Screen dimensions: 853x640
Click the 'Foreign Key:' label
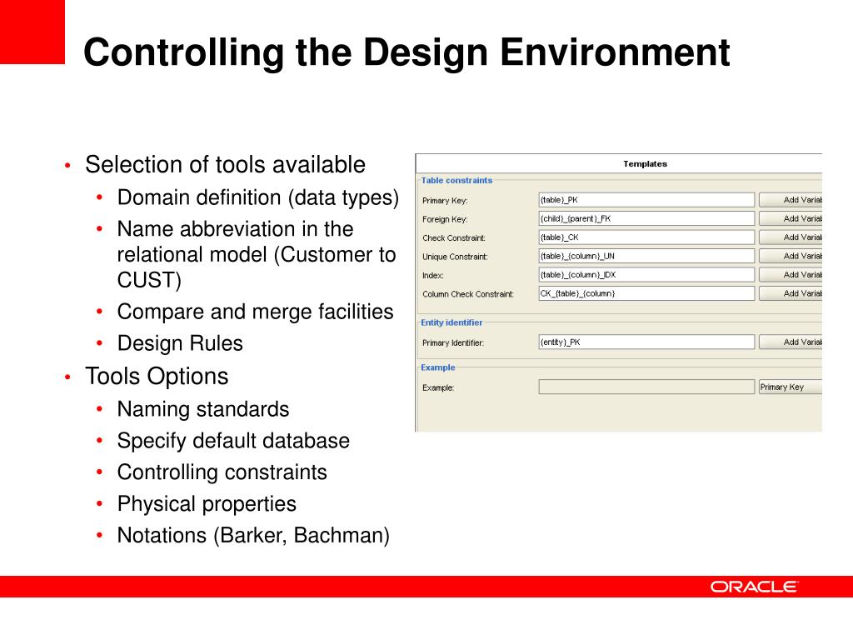[x=445, y=219]
